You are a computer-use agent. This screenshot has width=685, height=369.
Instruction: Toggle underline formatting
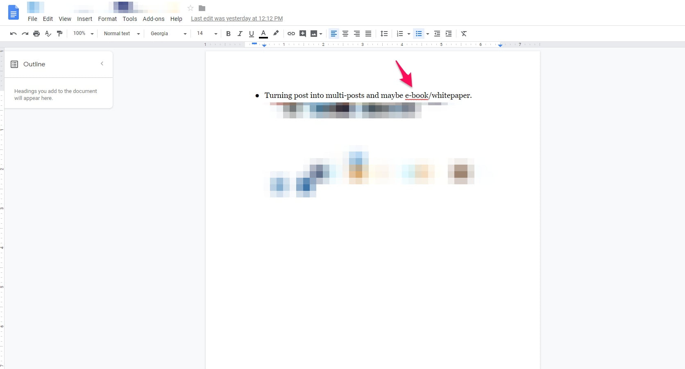click(251, 34)
